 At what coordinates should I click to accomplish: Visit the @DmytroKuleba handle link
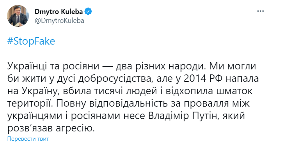59,21
